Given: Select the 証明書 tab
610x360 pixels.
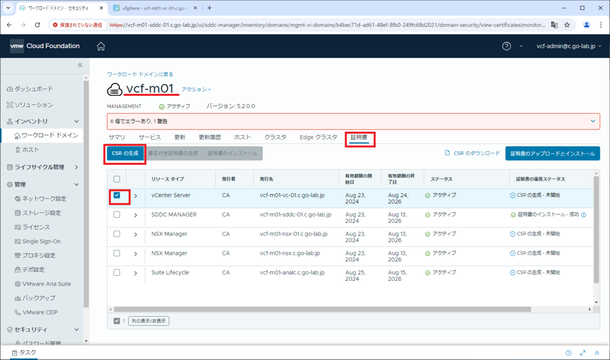Looking at the screenshot, I should 359,138.
